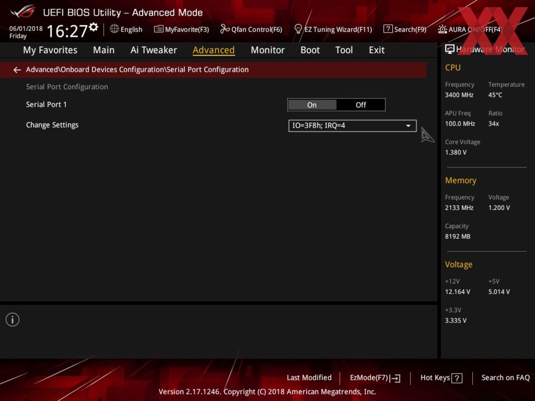The width and height of the screenshot is (535, 401).
Task: Click the Hot Keys question mark box
Action: coord(457,378)
